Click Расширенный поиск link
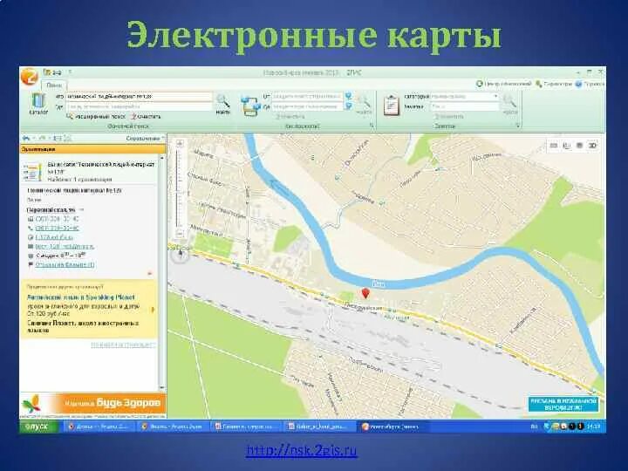 pos(96,117)
